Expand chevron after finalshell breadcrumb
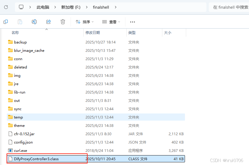Screen dimensions: 249x165 [116, 7]
